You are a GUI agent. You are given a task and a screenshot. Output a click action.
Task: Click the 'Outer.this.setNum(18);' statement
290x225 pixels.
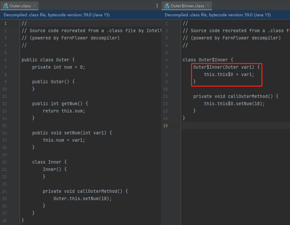82,198
